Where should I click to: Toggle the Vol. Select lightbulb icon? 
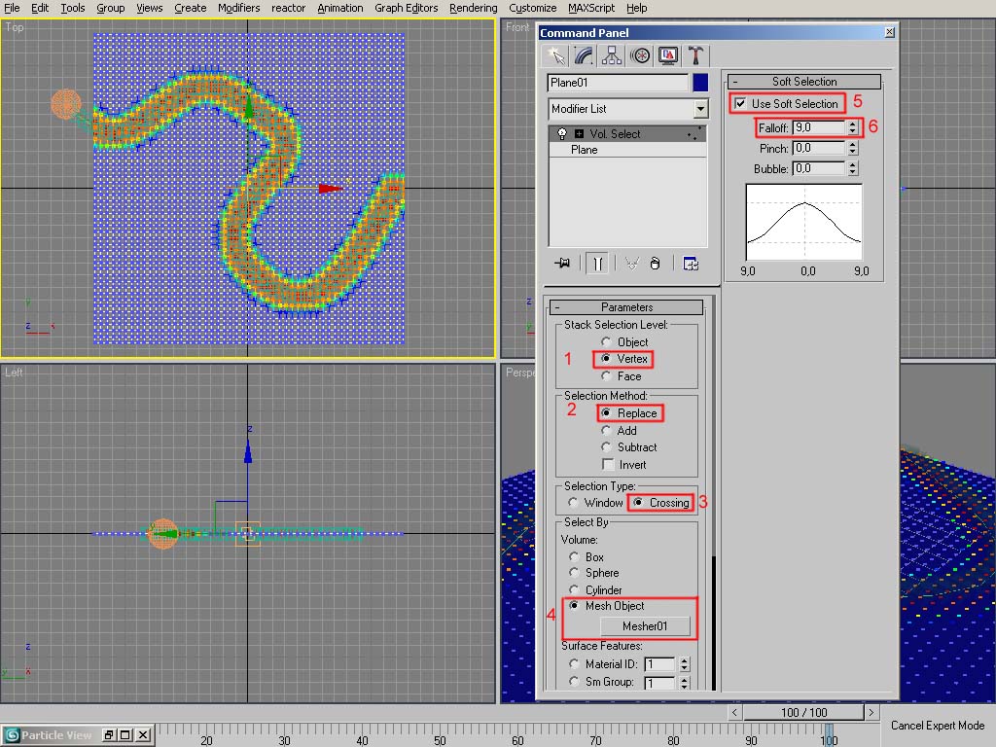(562, 134)
